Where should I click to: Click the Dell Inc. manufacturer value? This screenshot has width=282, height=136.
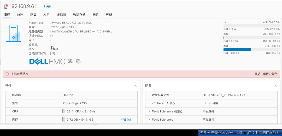click(x=68, y=95)
